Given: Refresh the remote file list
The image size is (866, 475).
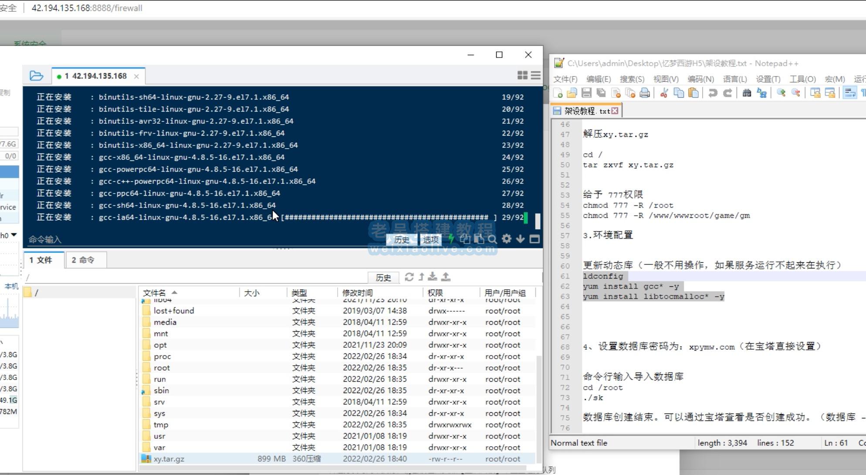Looking at the screenshot, I should (409, 277).
